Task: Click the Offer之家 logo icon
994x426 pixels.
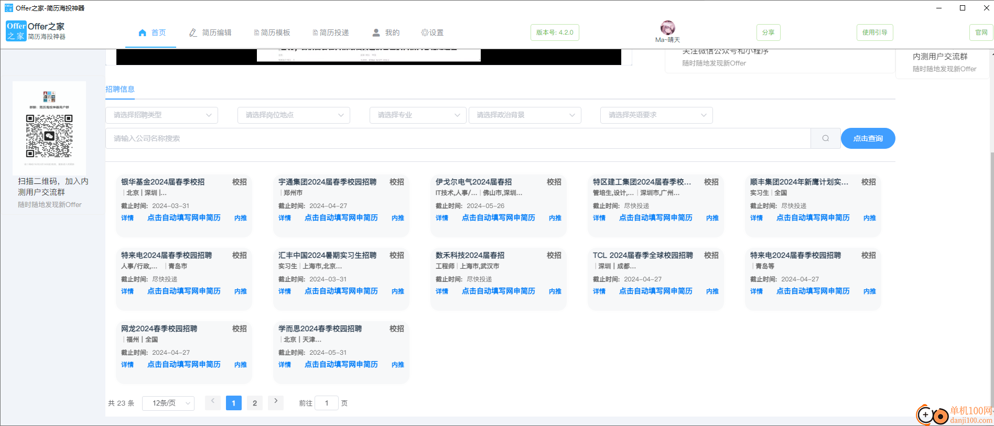Action: (16, 31)
